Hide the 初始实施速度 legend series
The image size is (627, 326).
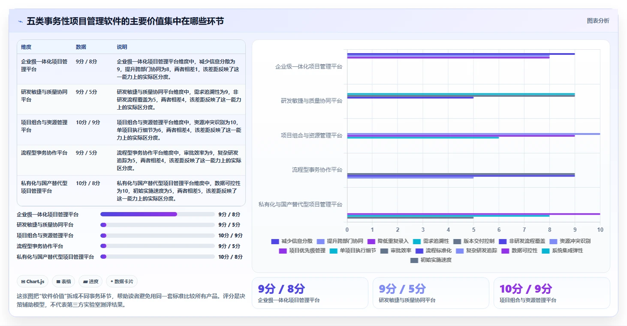point(431,260)
